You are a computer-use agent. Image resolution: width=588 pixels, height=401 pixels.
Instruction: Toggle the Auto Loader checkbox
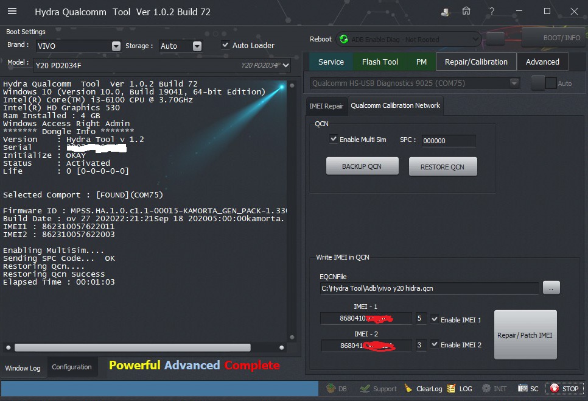click(x=225, y=45)
